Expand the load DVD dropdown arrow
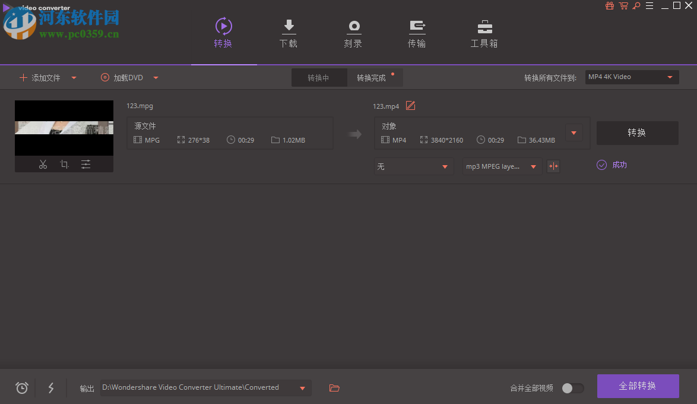 (x=156, y=78)
